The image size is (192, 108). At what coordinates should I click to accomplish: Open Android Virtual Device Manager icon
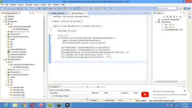tap(21, 8)
